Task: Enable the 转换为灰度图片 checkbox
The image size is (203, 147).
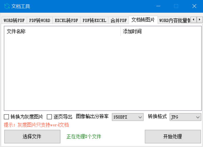Action: point(6,117)
